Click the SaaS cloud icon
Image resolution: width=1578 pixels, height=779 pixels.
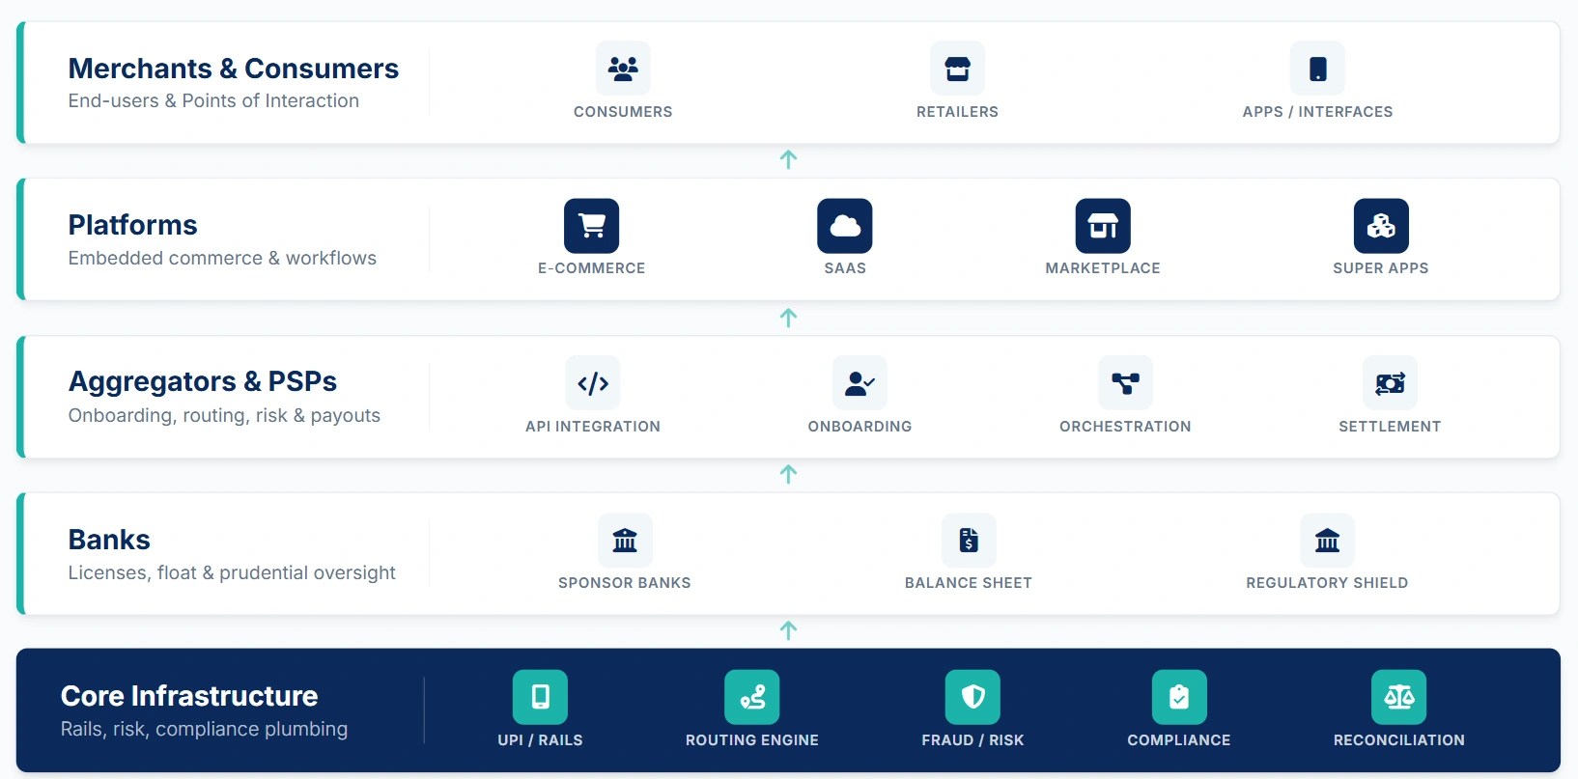pyautogui.click(x=845, y=226)
